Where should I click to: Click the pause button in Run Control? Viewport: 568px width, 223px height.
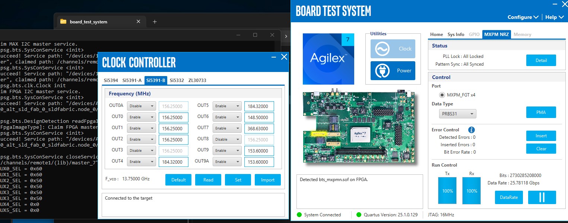[x=542, y=197]
